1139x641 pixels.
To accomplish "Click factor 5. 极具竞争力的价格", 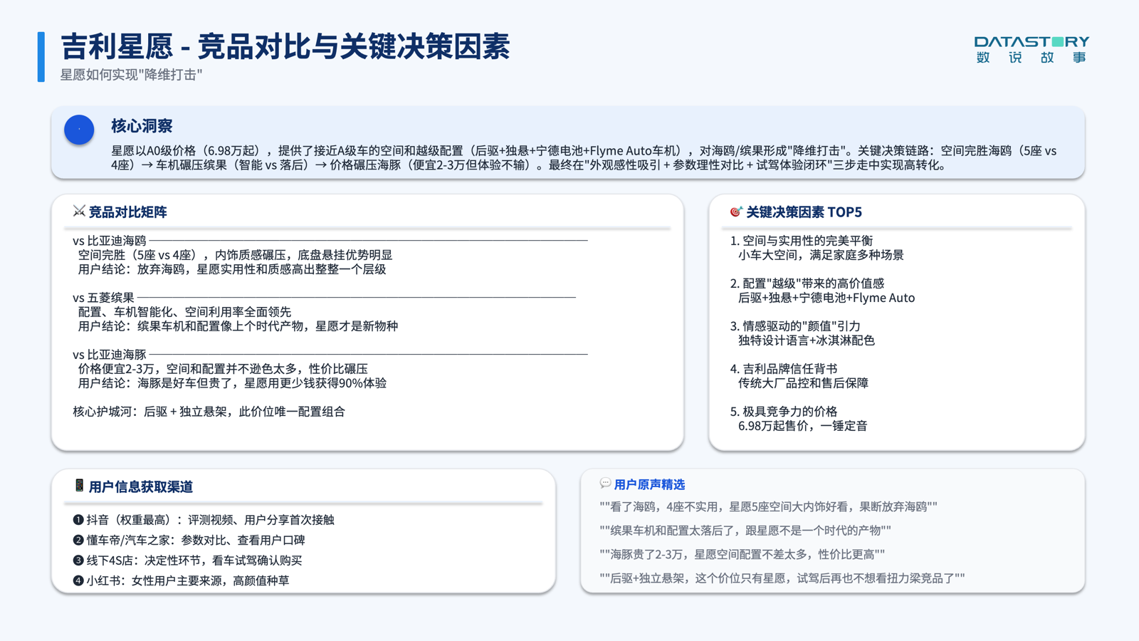I will point(784,412).
